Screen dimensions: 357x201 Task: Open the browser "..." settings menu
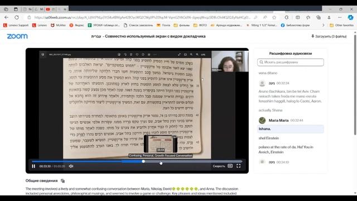[340, 17]
